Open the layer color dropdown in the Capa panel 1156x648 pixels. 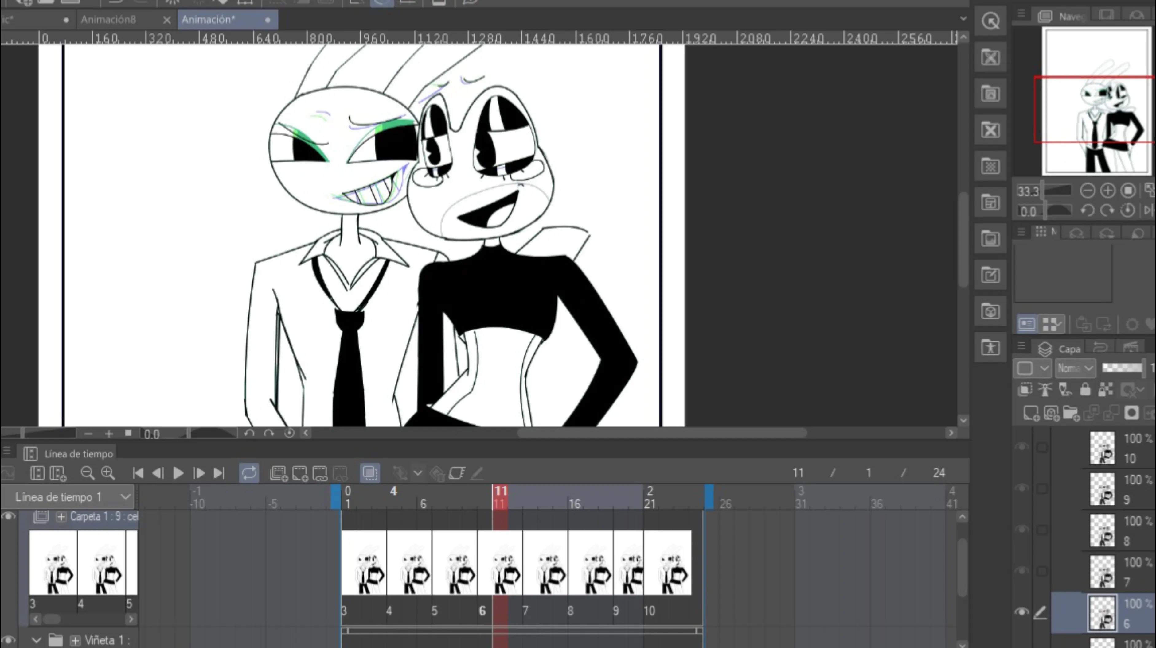pos(1033,368)
